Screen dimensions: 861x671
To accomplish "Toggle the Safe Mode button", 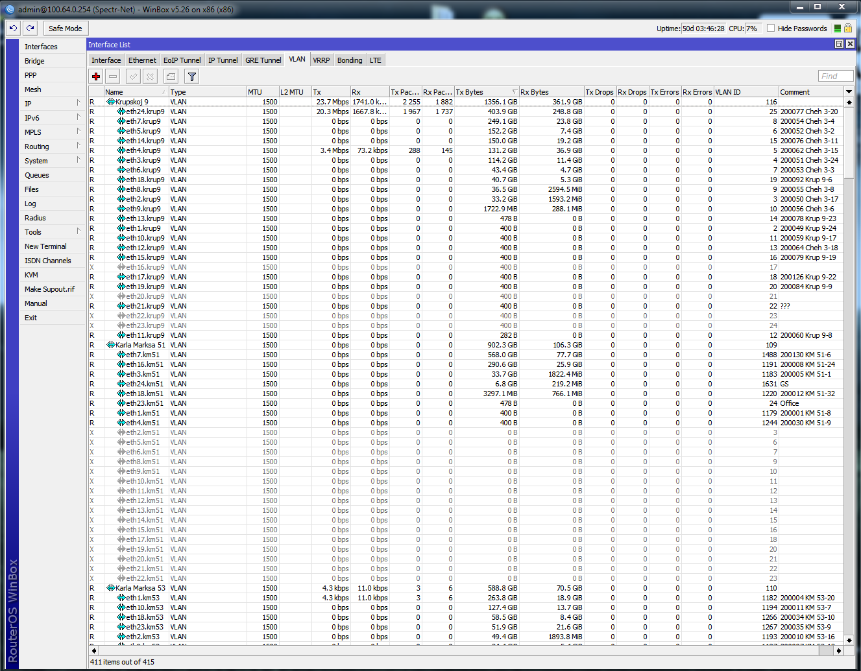I will tap(65, 29).
